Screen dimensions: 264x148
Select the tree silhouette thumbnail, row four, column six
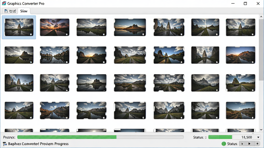(205, 110)
